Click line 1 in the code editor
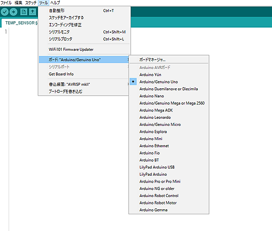This screenshot has height=231, width=272. coord(91,32)
